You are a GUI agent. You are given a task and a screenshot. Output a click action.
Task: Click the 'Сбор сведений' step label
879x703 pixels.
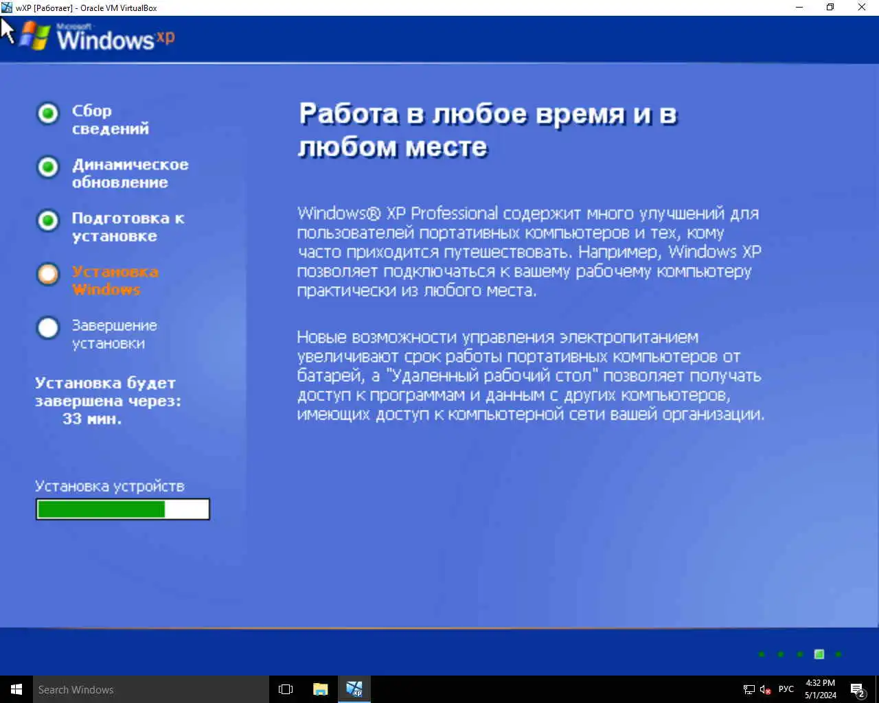[110, 119]
